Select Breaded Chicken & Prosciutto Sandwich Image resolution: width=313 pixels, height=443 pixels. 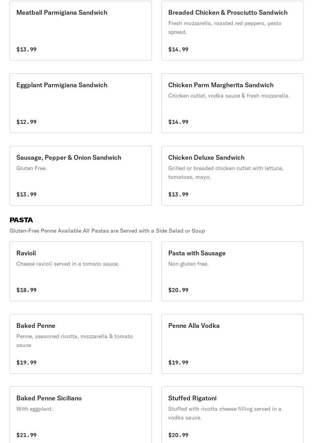point(232,31)
